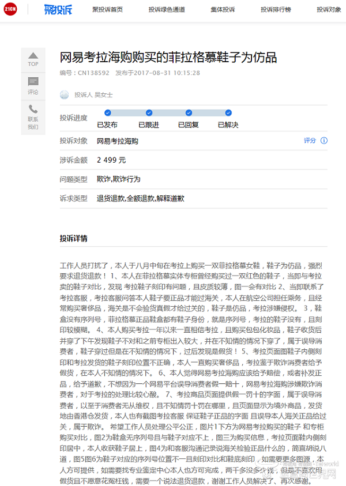Select the 集体投诉 navigation item
This screenshot has height=486, width=346.
pos(221,10)
